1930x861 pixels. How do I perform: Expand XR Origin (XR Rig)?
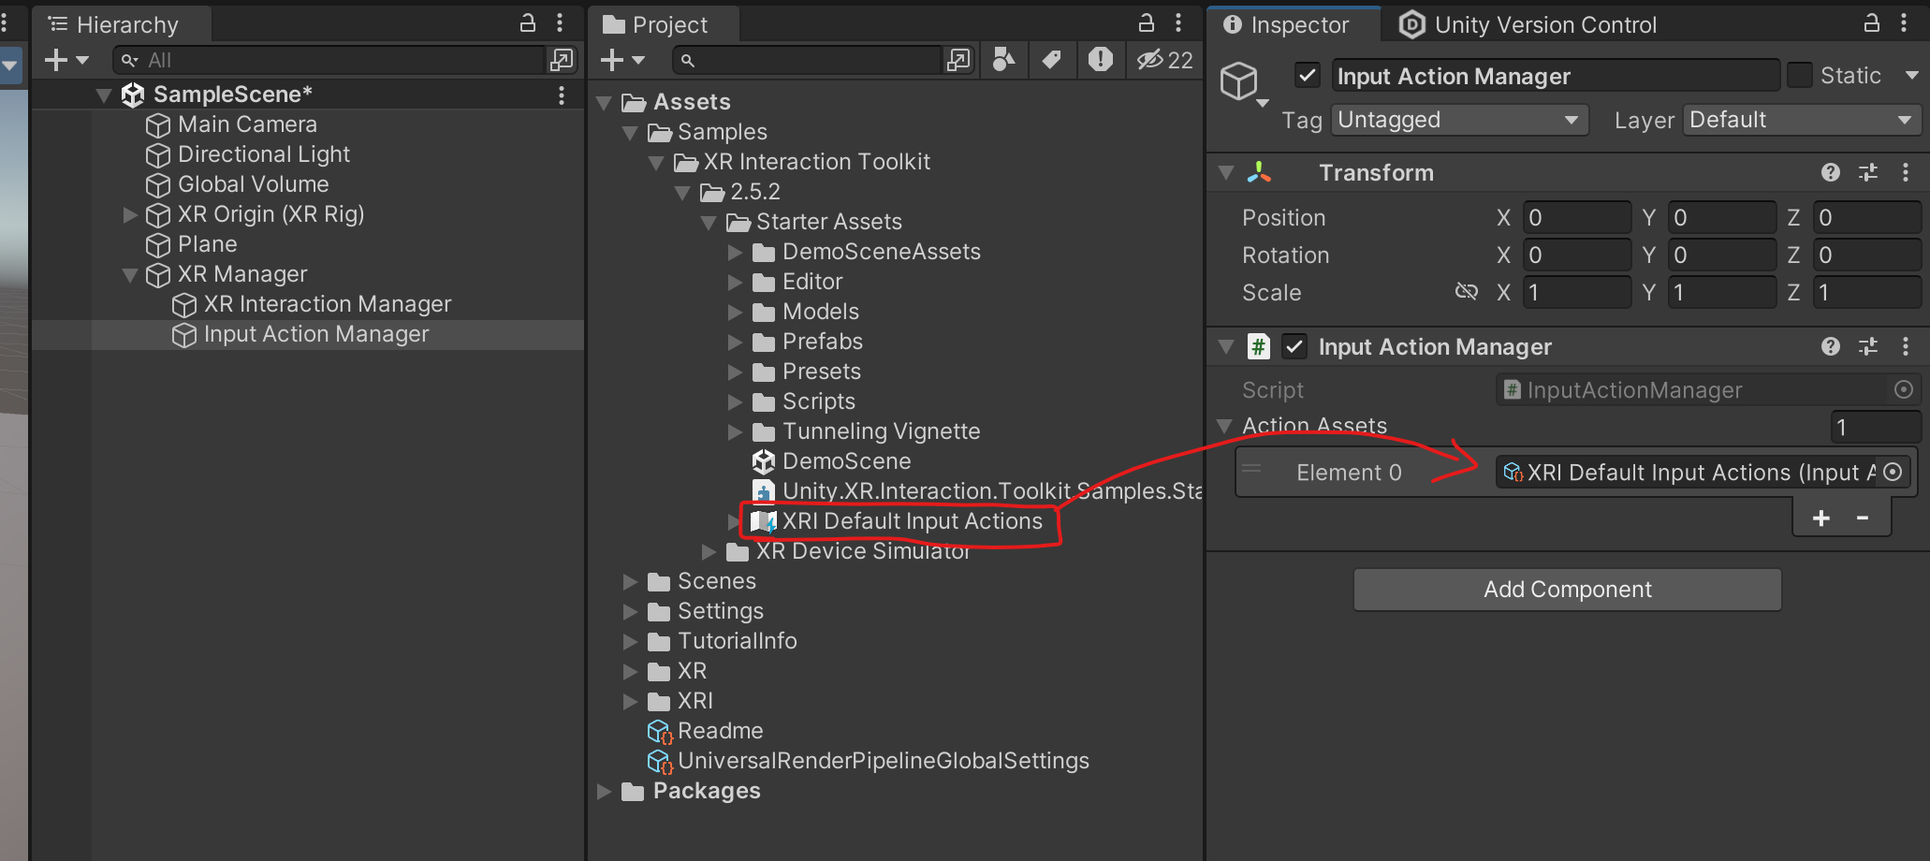(x=130, y=214)
